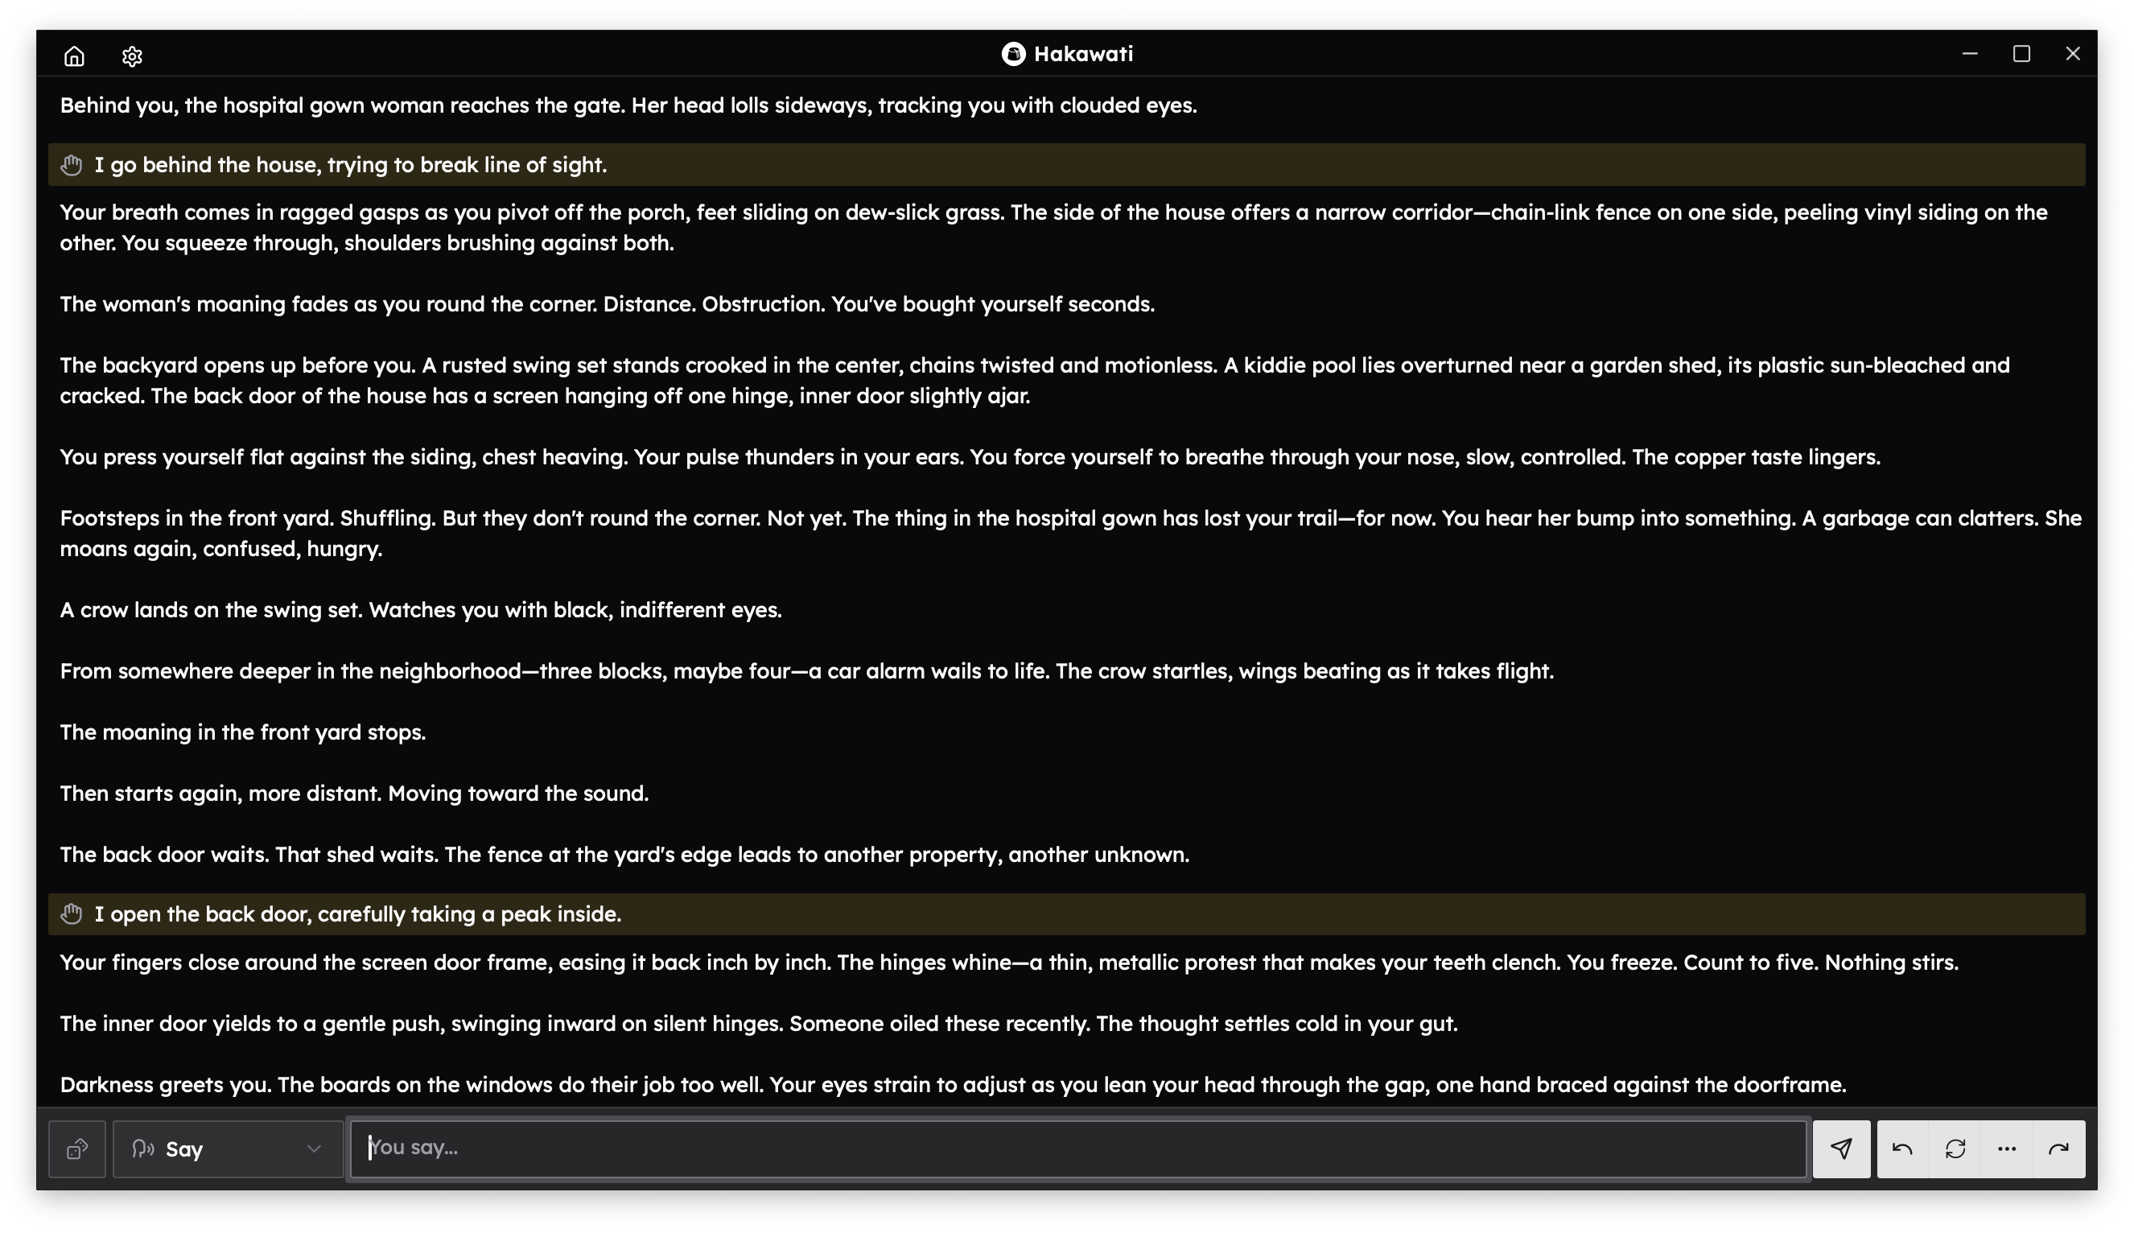This screenshot has height=1233, width=2134.
Task: Select the 'I go behind the house' action entry
Action: click(x=351, y=164)
